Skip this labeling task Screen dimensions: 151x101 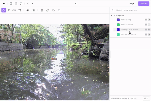click(132, 3)
